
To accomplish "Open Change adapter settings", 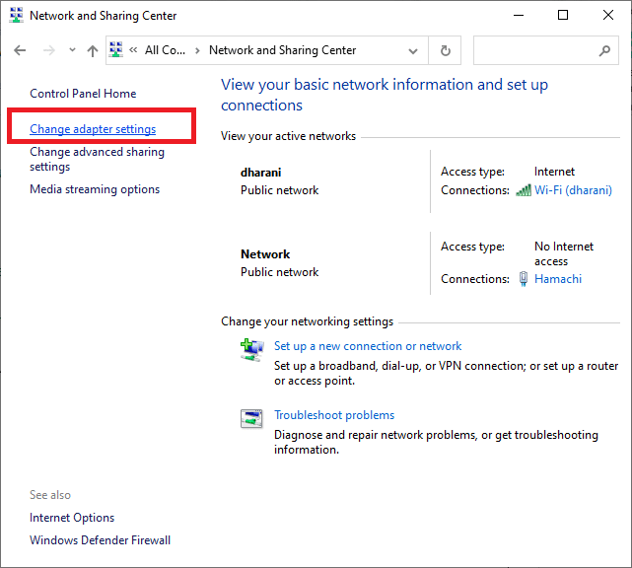I will [x=93, y=129].
